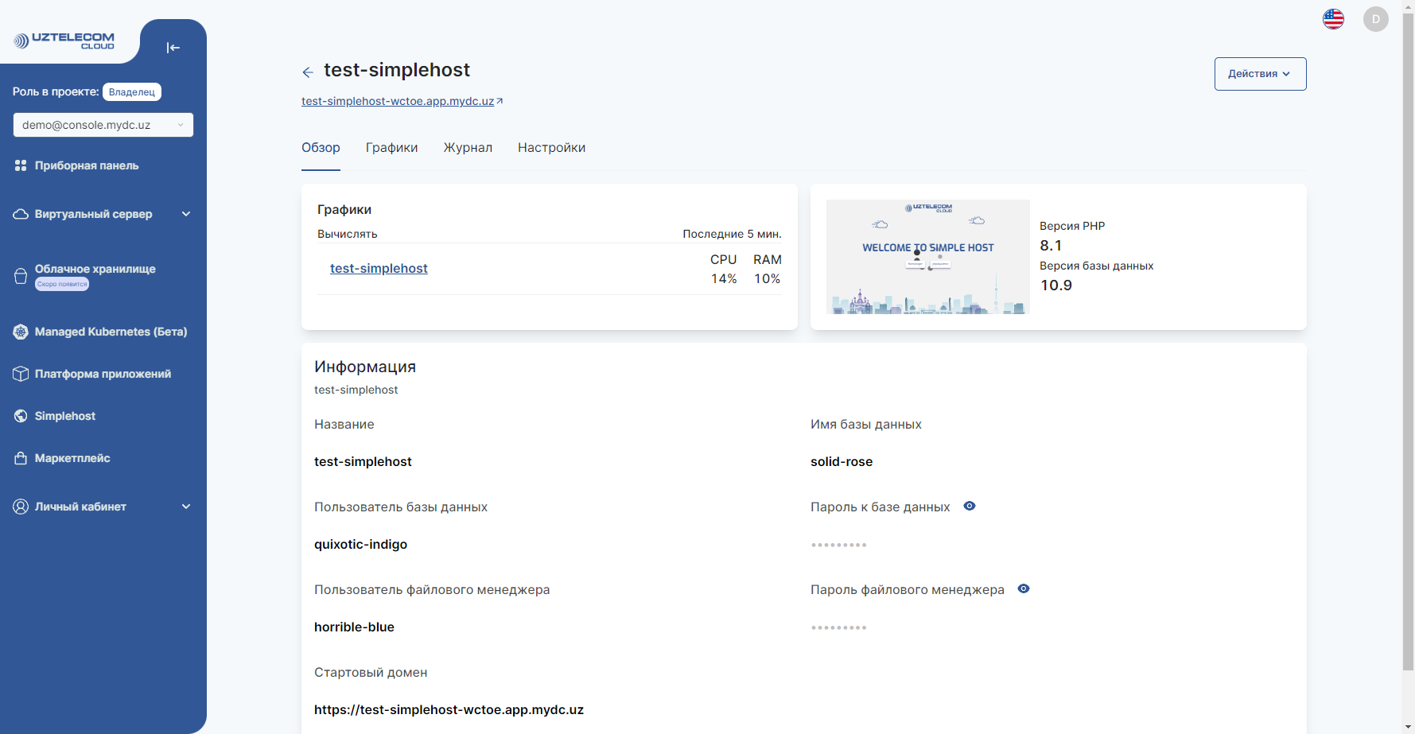Click the Облачное хранилище sidebar icon

[x=20, y=274]
